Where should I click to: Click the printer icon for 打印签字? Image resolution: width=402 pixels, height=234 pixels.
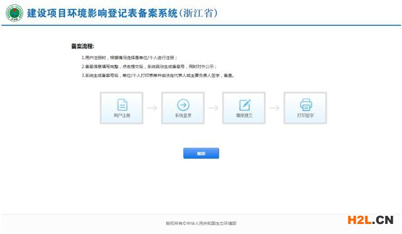[306, 105]
